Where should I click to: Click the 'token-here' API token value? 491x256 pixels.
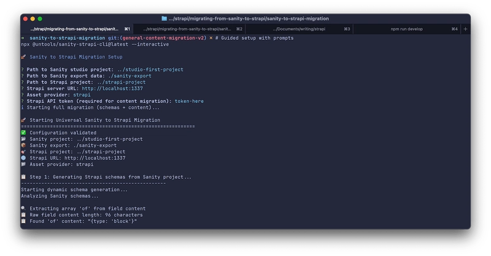[x=189, y=101]
